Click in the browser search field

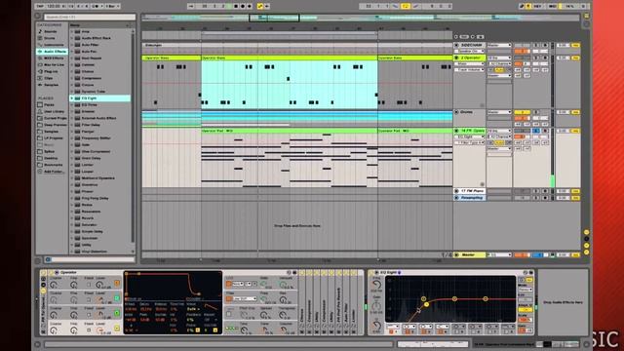click(90, 17)
